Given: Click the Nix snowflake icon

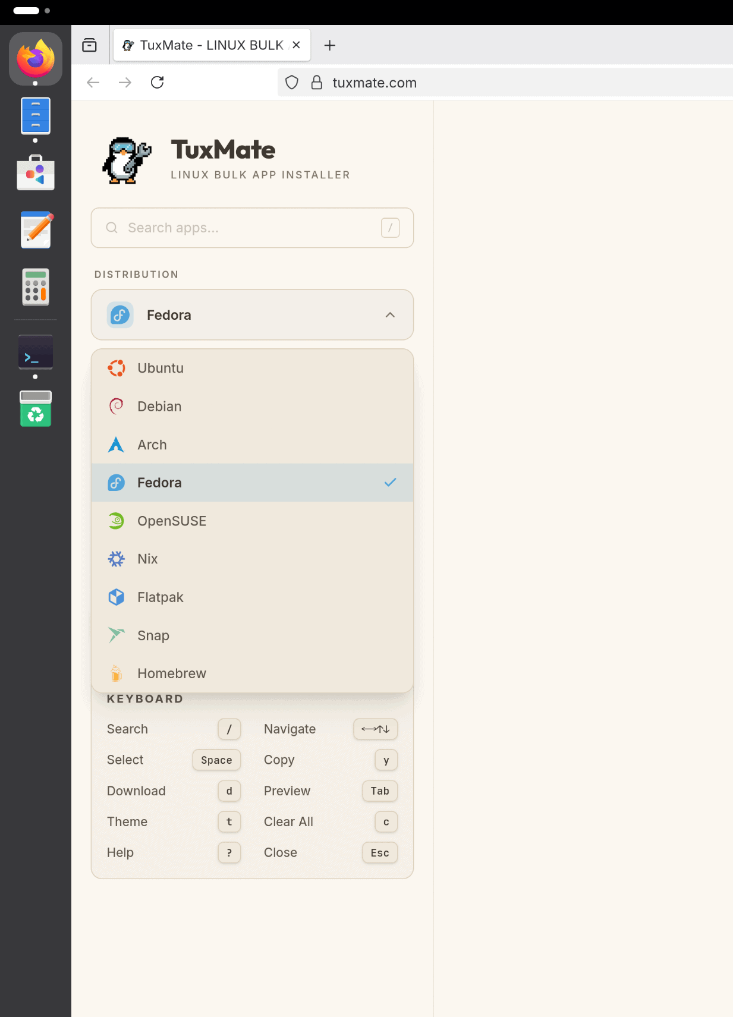Looking at the screenshot, I should tap(117, 559).
